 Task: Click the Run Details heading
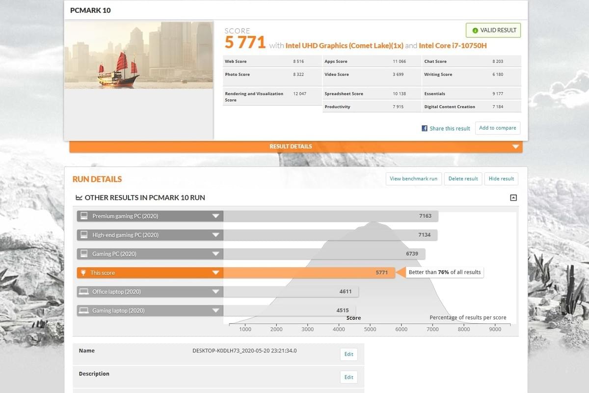(x=97, y=179)
